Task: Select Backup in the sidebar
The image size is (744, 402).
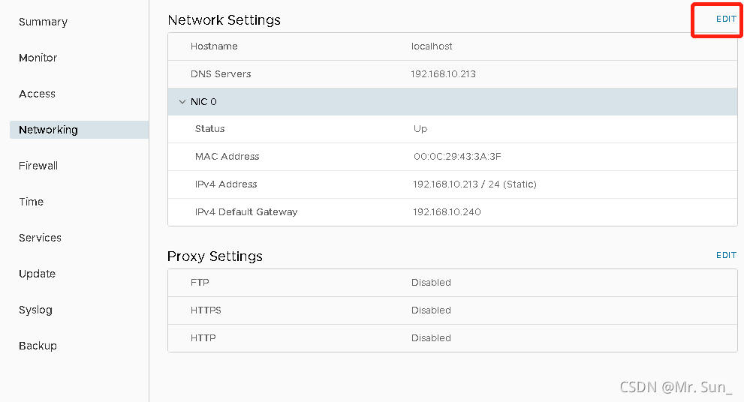Action: click(38, 346)
